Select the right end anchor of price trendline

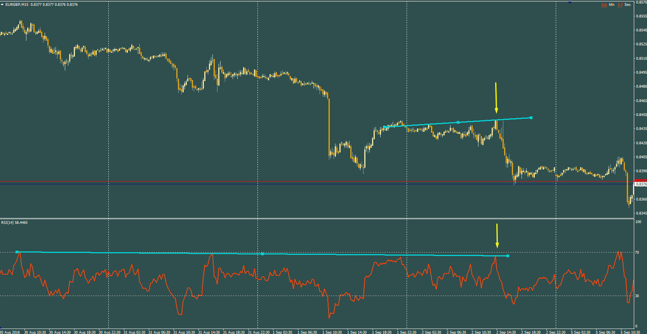tap(531, 118)
